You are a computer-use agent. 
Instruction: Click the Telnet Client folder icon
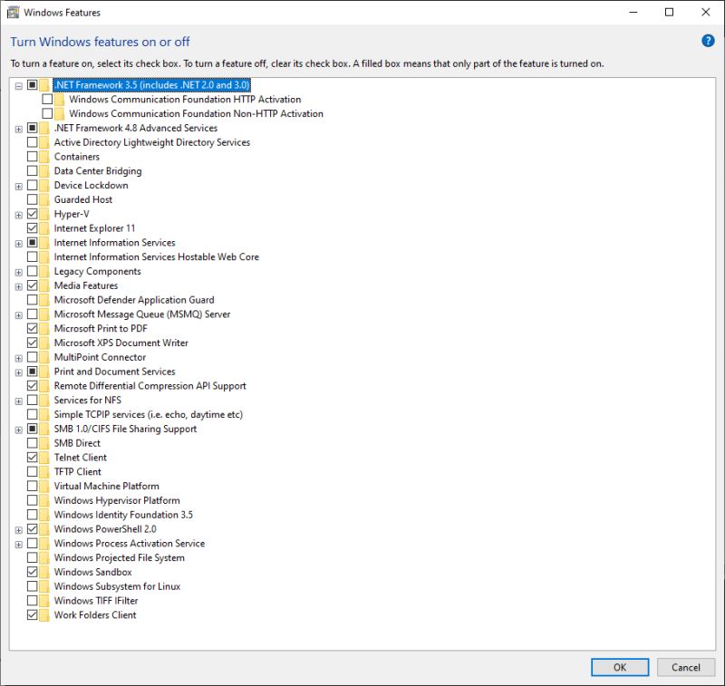click(43, 457)
